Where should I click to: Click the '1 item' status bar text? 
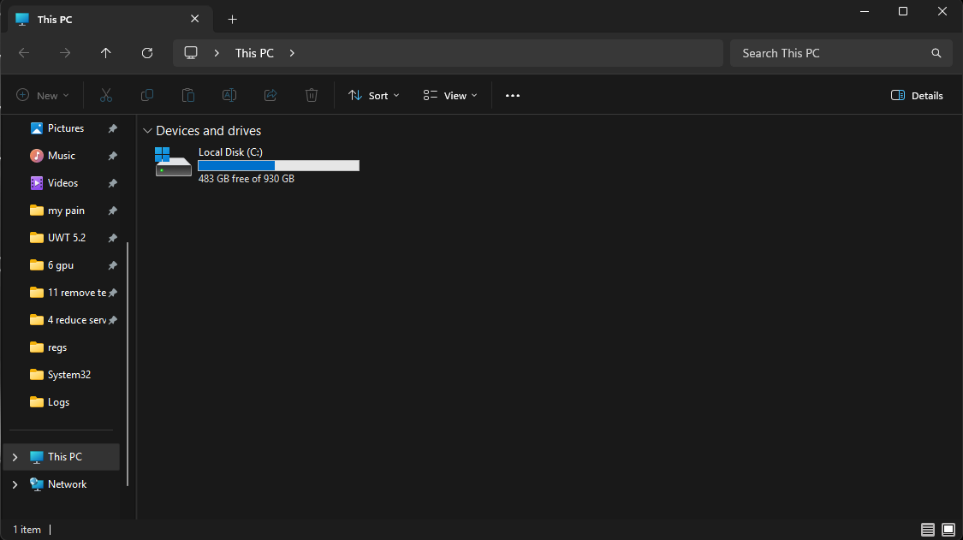tap(27, 530)
